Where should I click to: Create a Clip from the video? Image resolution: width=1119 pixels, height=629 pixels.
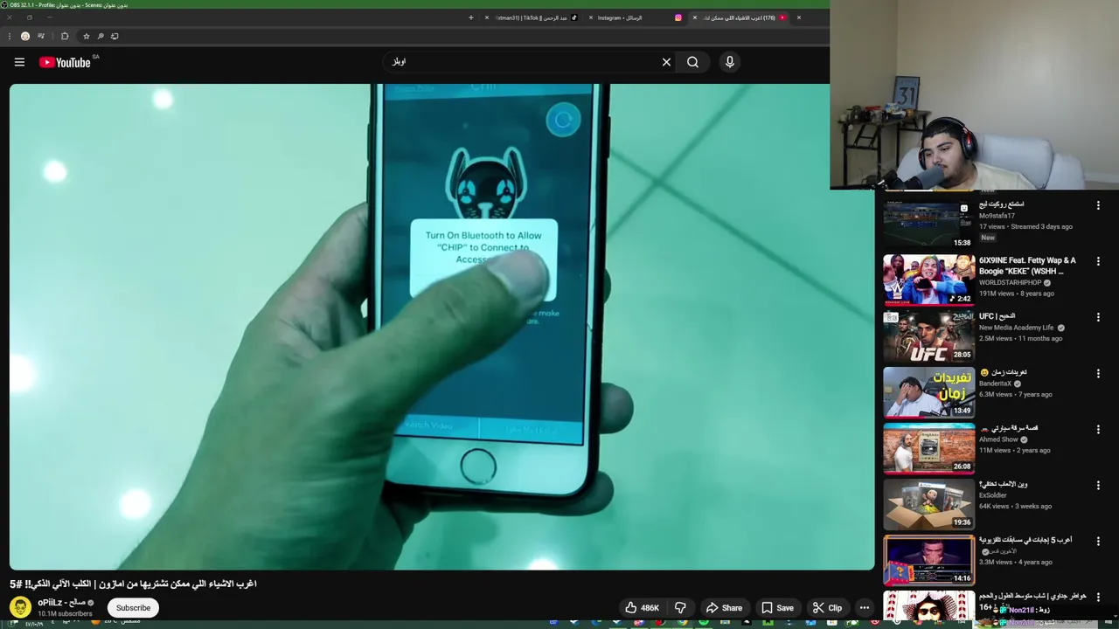tap(827, 608)
